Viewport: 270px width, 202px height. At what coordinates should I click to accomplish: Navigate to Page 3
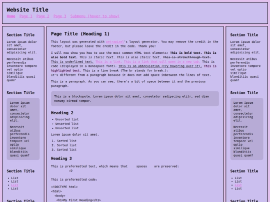tap(60, 16)
